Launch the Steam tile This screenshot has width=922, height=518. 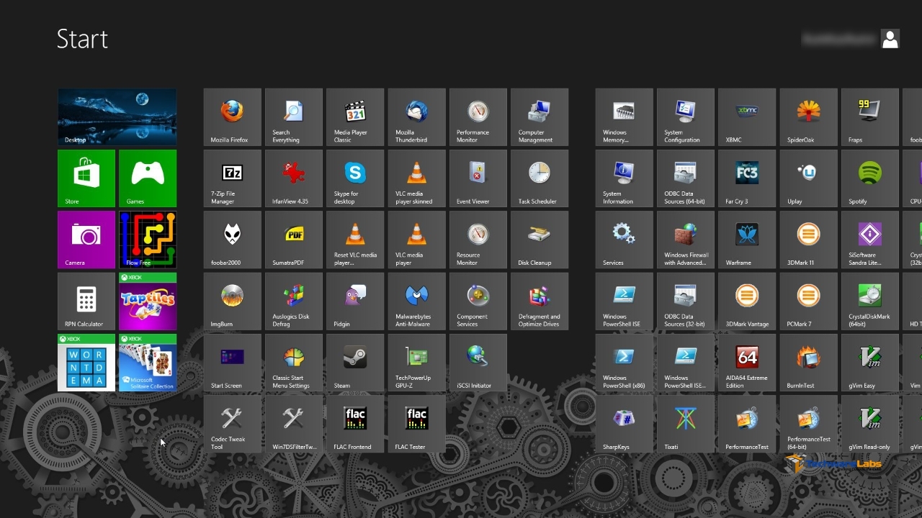(354, 362)
